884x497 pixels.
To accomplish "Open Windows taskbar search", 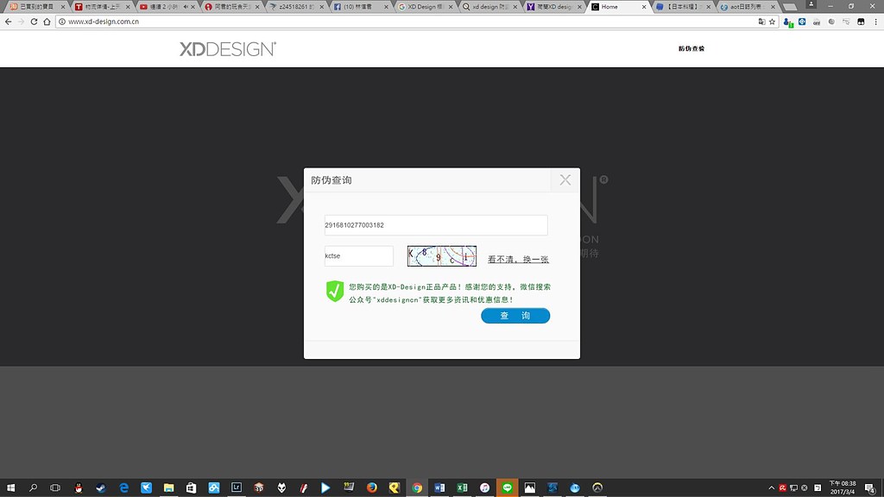I will [x=34, y=488].
